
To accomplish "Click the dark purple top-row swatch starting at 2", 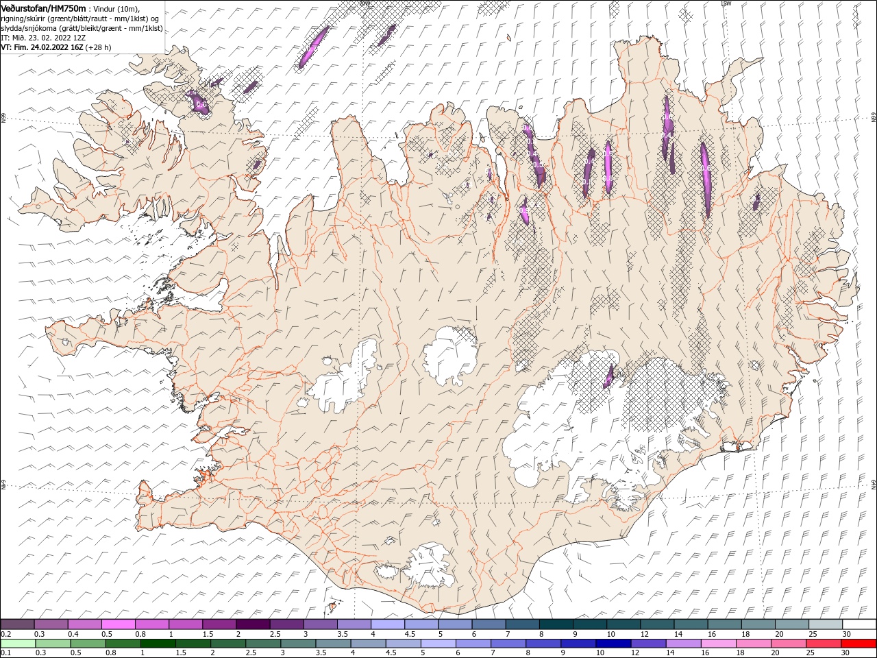I will (253, 624).
